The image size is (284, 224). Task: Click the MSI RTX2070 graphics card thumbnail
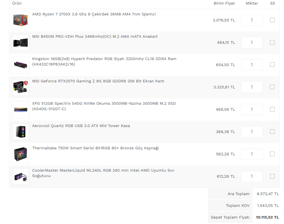click(21, 87)
